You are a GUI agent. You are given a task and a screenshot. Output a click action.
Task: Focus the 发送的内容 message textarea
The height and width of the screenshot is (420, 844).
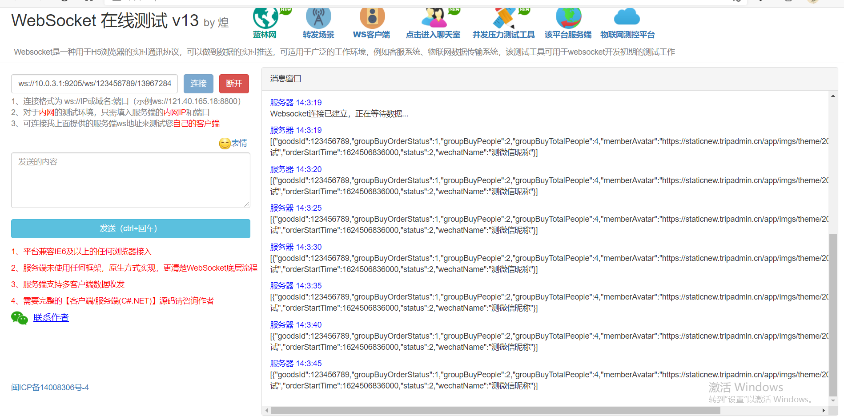tap(130, 180)
